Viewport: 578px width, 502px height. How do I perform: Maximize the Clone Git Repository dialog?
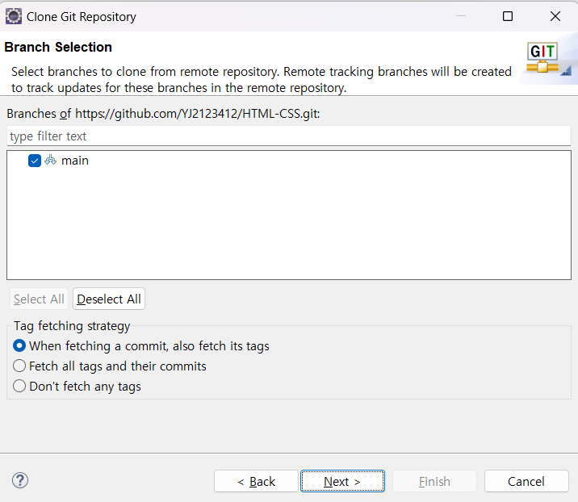click(x=508, y=16)
